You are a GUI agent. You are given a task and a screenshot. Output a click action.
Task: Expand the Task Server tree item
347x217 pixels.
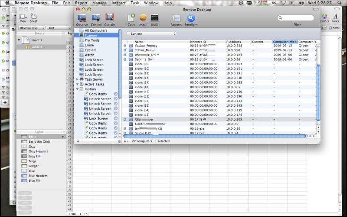[78, 79]
